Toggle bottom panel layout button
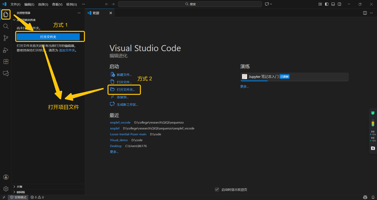Screen dimensions: 377x200 click(333, 4)
